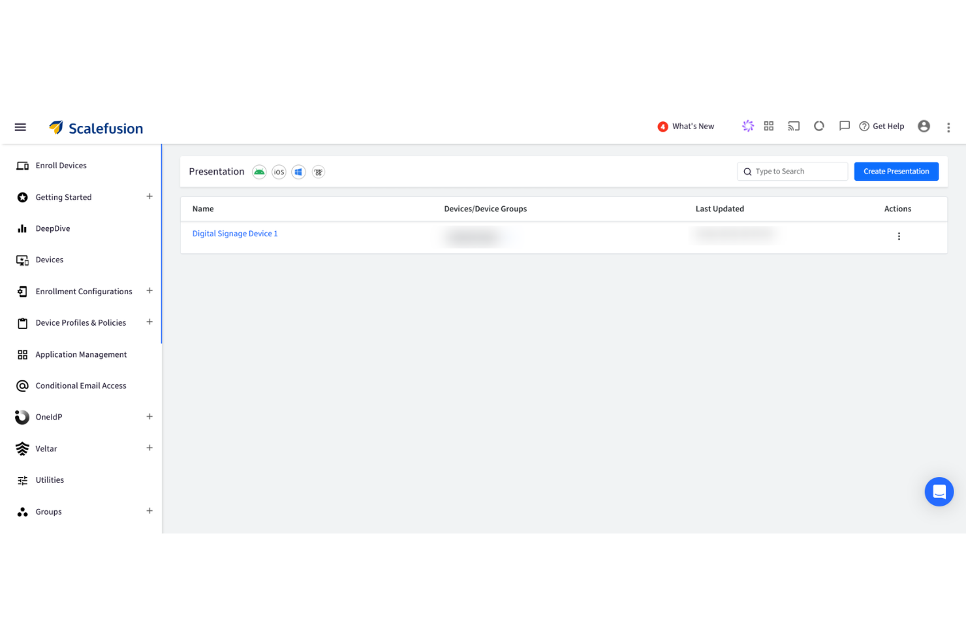Open the apps grid icon
Viewport: 966px width, 644px height.
(768, 126)
